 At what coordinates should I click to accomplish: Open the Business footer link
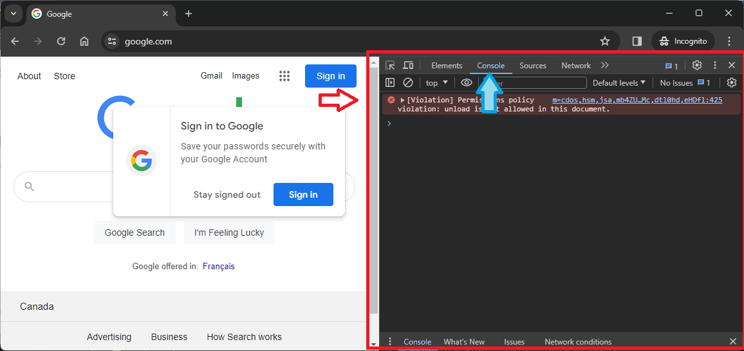pos(169,337)
